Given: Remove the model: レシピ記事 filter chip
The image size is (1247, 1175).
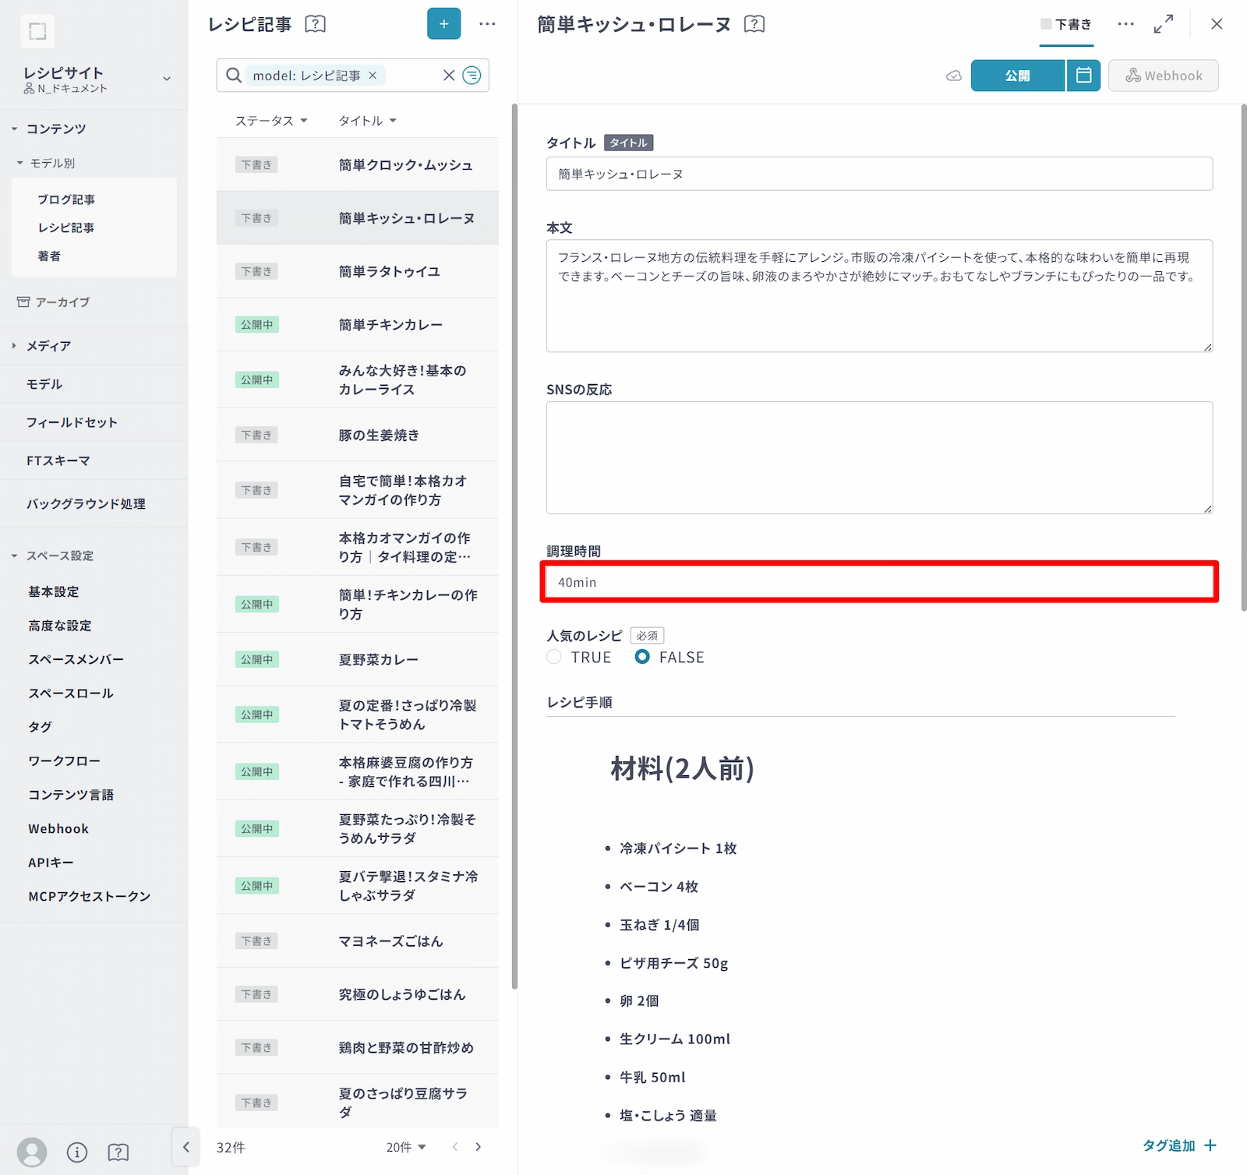Looking at the screenshot, I should (x=373, y=76).
